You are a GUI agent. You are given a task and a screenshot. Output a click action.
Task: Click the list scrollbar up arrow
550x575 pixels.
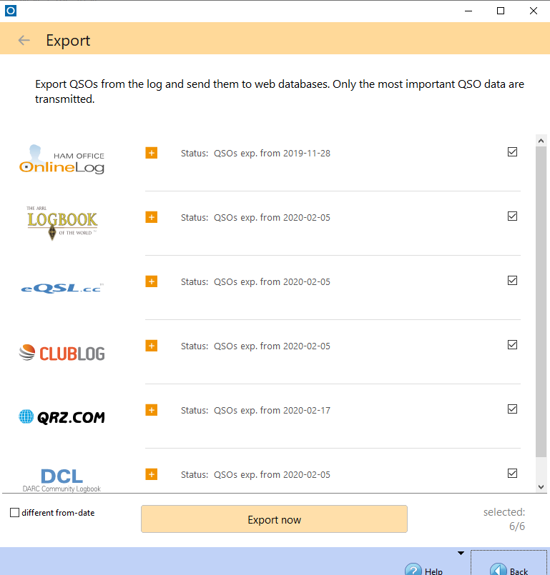pos(541,141)
